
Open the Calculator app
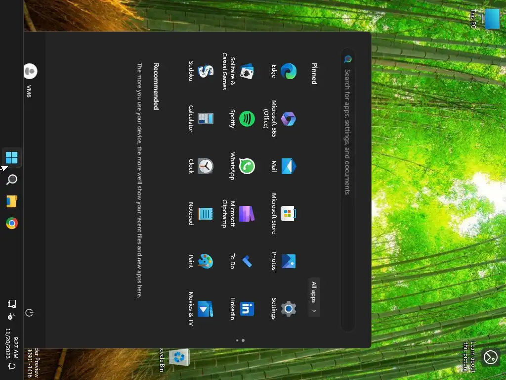[202, 119]
